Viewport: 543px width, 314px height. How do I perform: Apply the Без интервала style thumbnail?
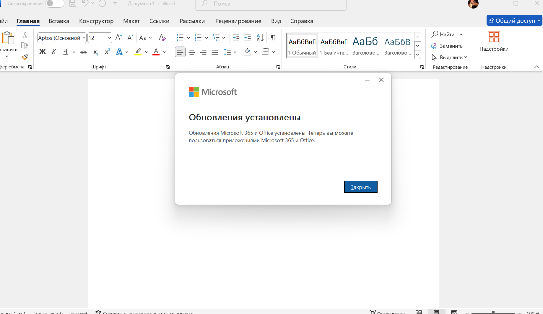tap(334, 46)
